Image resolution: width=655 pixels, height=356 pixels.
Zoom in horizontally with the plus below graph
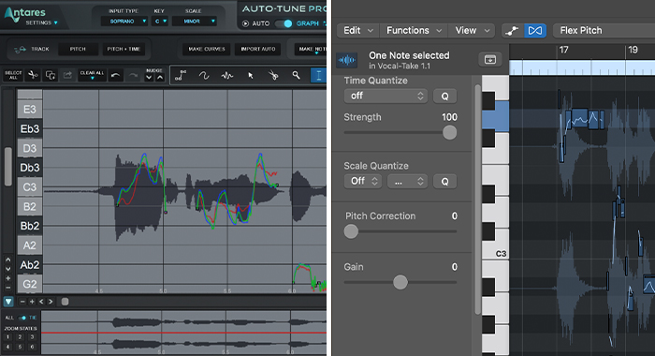(32, 302)
